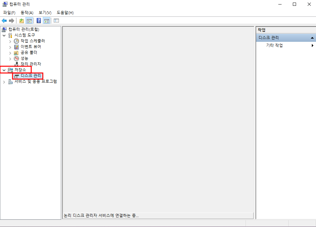Toggle the Show/Hide Console Tree icon

point(29,21)
